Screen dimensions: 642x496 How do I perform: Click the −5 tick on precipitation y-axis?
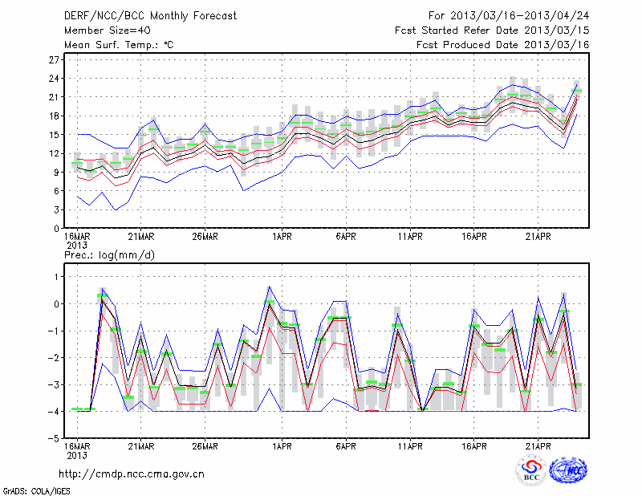[x=54, y=439]
